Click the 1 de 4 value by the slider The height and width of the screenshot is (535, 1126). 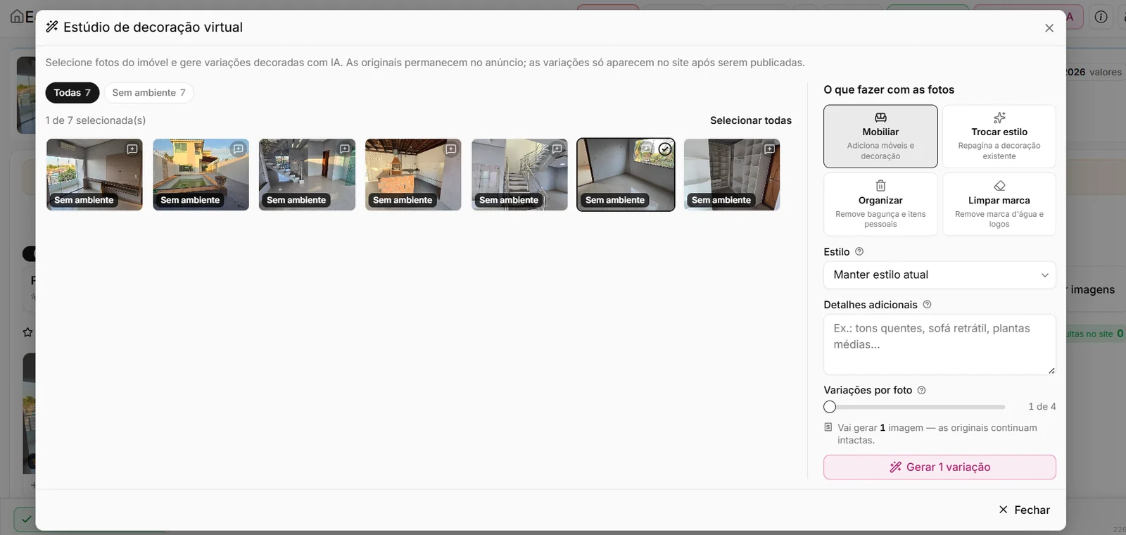point(1042,407)
